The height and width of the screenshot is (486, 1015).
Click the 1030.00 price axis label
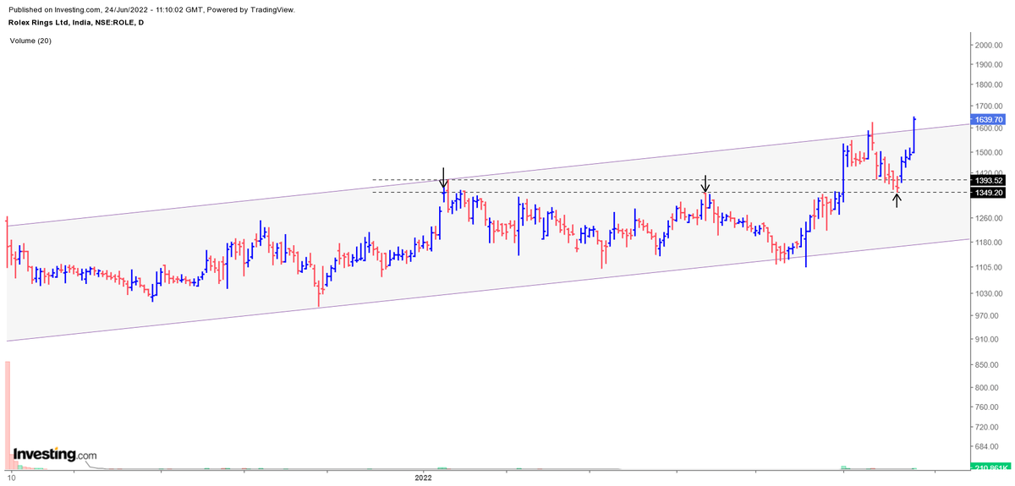click(988, 293)
